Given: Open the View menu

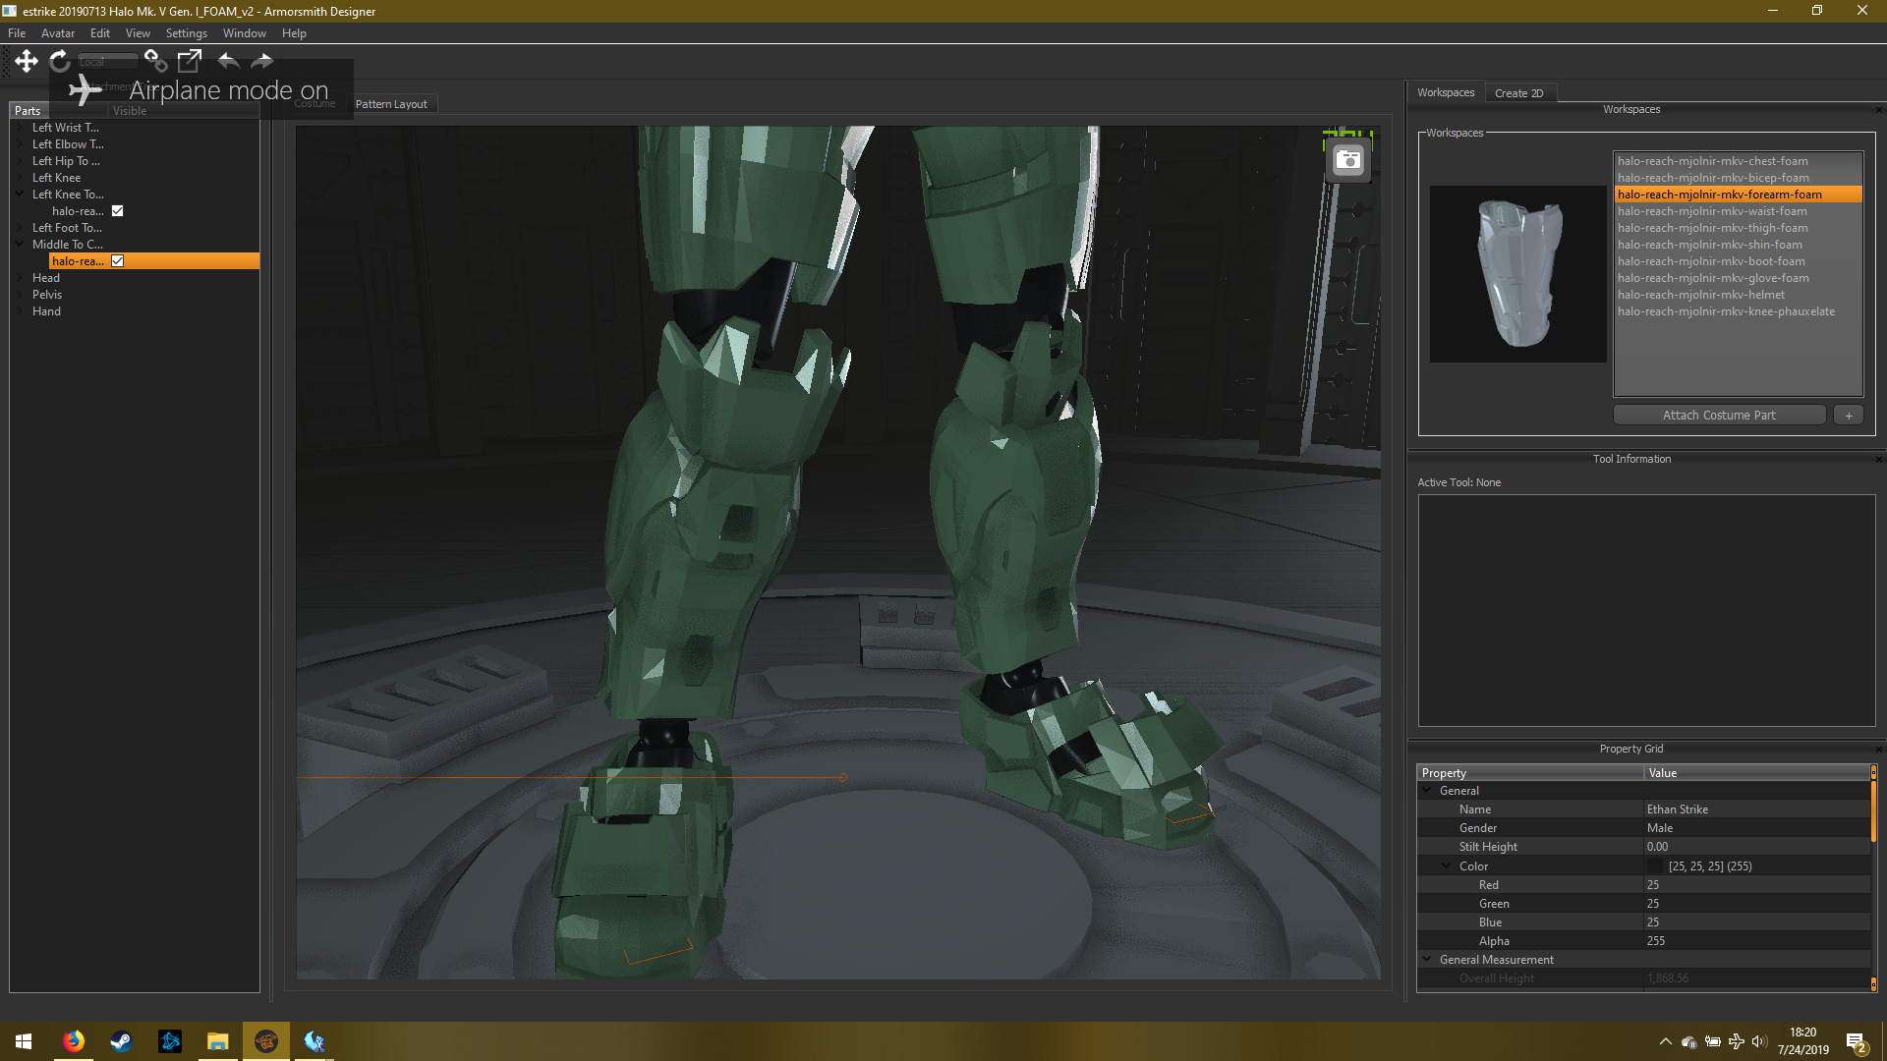Looking at the screenshot, I should click(x=138, y=33).
